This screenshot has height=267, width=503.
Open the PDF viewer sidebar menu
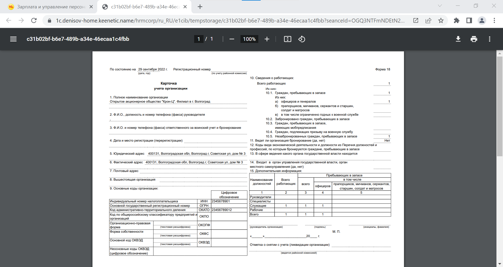(13, 39)
